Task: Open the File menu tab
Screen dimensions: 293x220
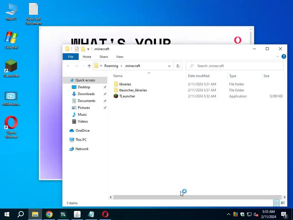Action: coord(71,57)
